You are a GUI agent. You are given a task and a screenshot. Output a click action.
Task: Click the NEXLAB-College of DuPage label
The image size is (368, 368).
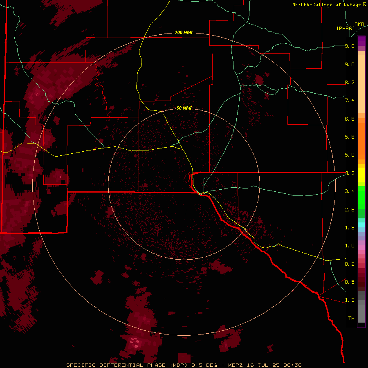coord(329,4)
